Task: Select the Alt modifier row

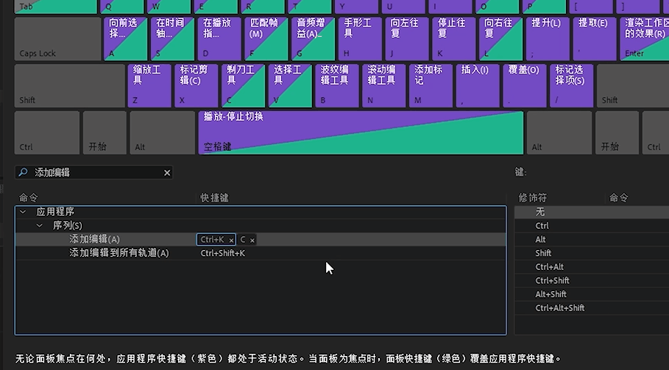Action: coord(591,239)
